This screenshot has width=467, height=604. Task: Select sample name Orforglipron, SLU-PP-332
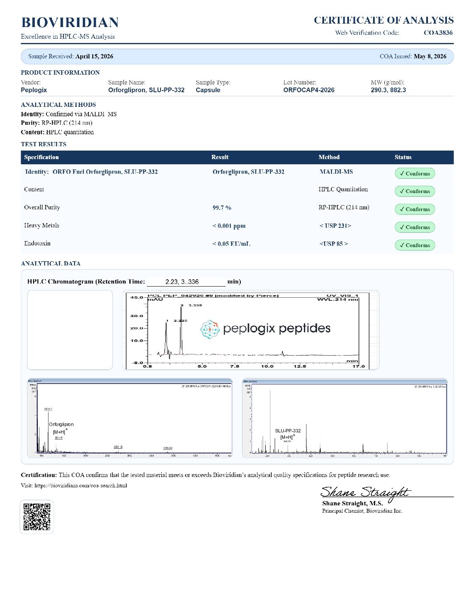[x=146, y=90]
